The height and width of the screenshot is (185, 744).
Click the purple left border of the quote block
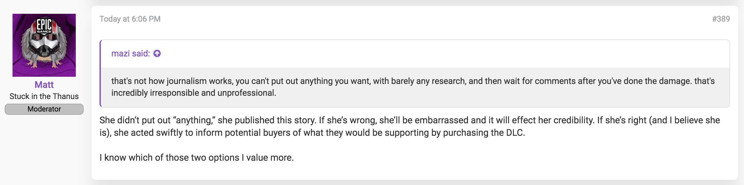click(x=100, y=73)
